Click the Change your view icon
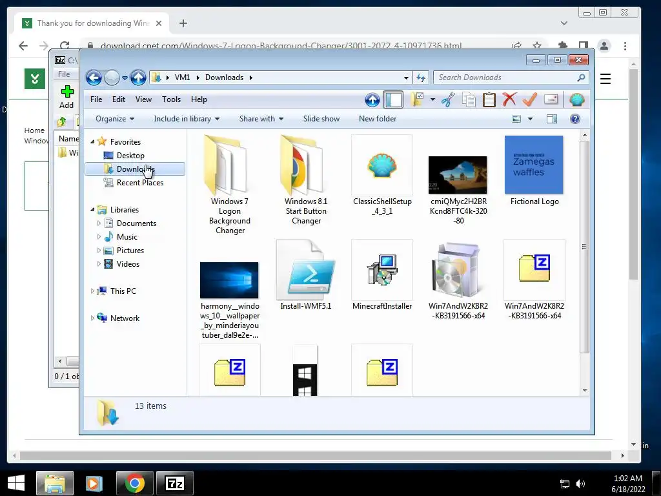Screen dimensions: 661x496 coord(516,119)
